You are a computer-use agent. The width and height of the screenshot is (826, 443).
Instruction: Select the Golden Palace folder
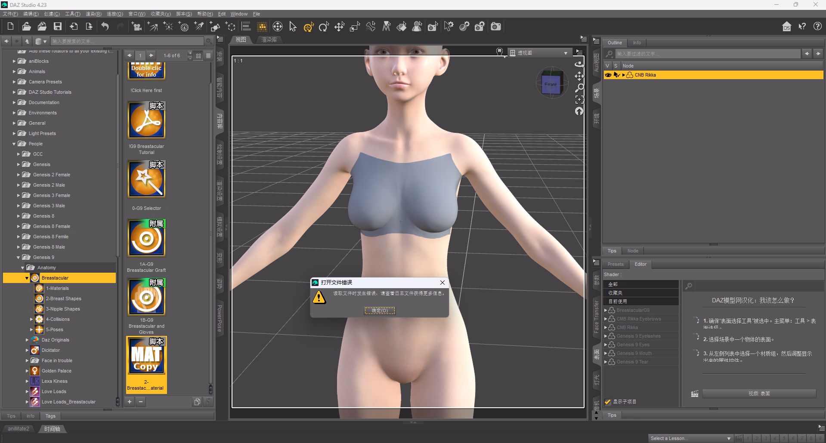pyautogui.click(x=56, y=371)
